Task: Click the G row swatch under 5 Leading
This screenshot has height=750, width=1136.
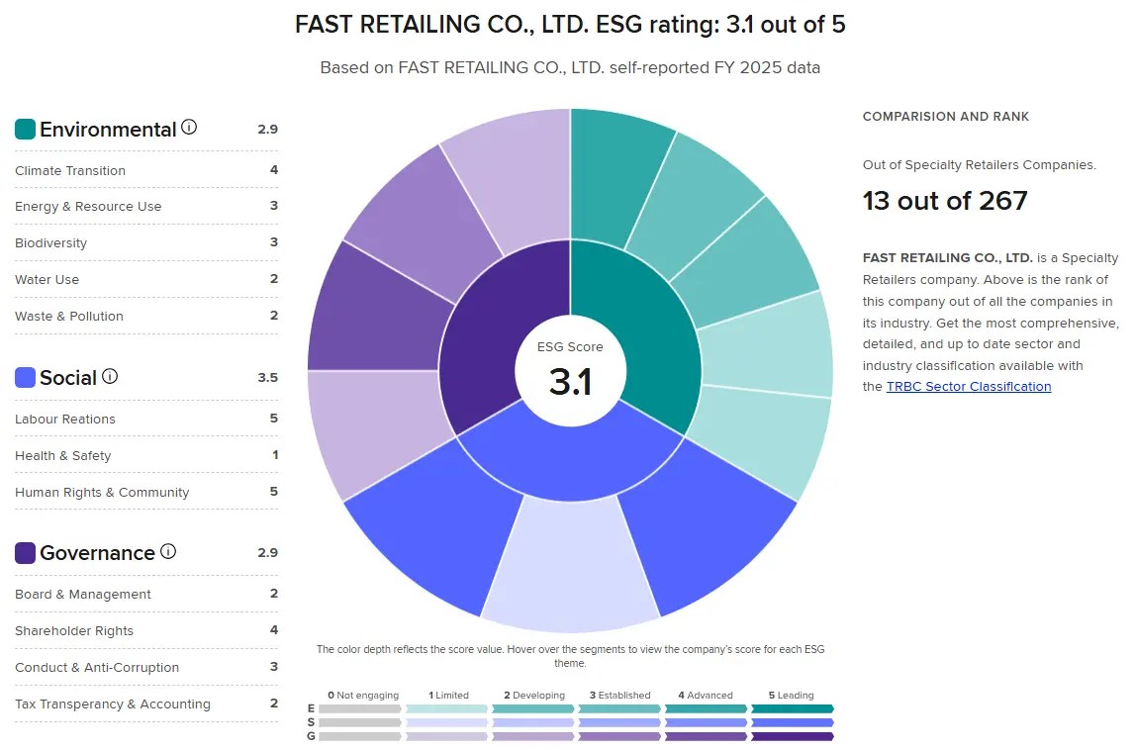Action: 793,736
